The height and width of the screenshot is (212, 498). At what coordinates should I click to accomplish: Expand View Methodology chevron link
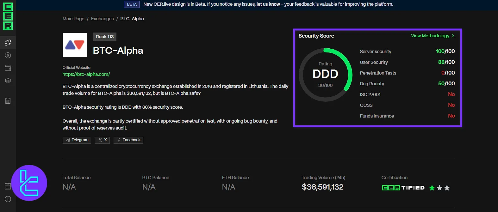433,36
